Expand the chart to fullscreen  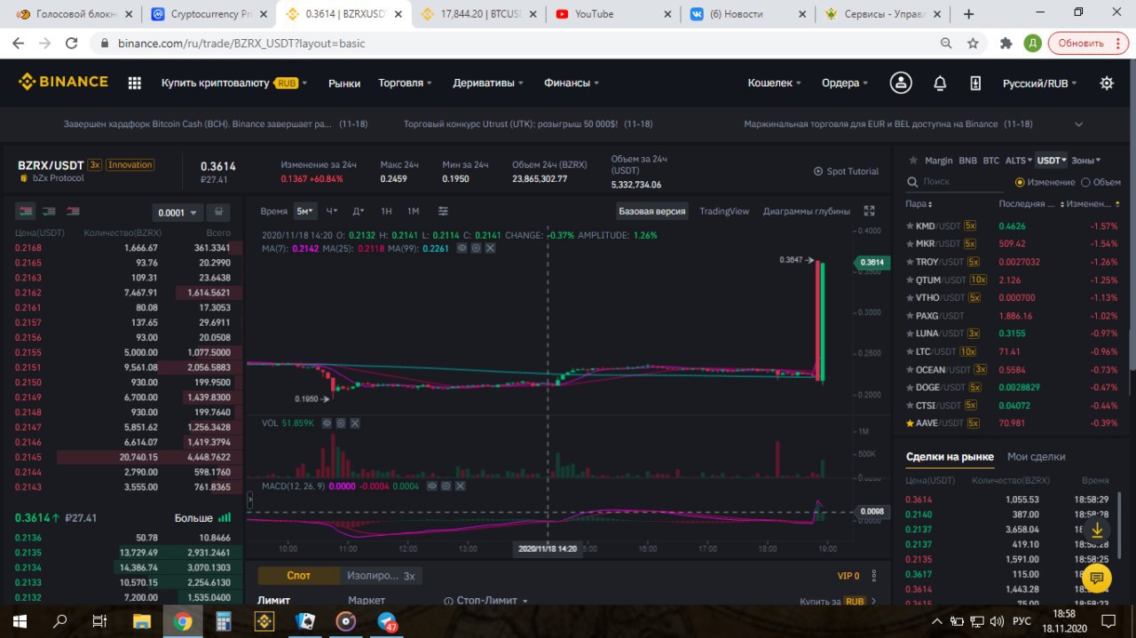[x=870, y=211]
